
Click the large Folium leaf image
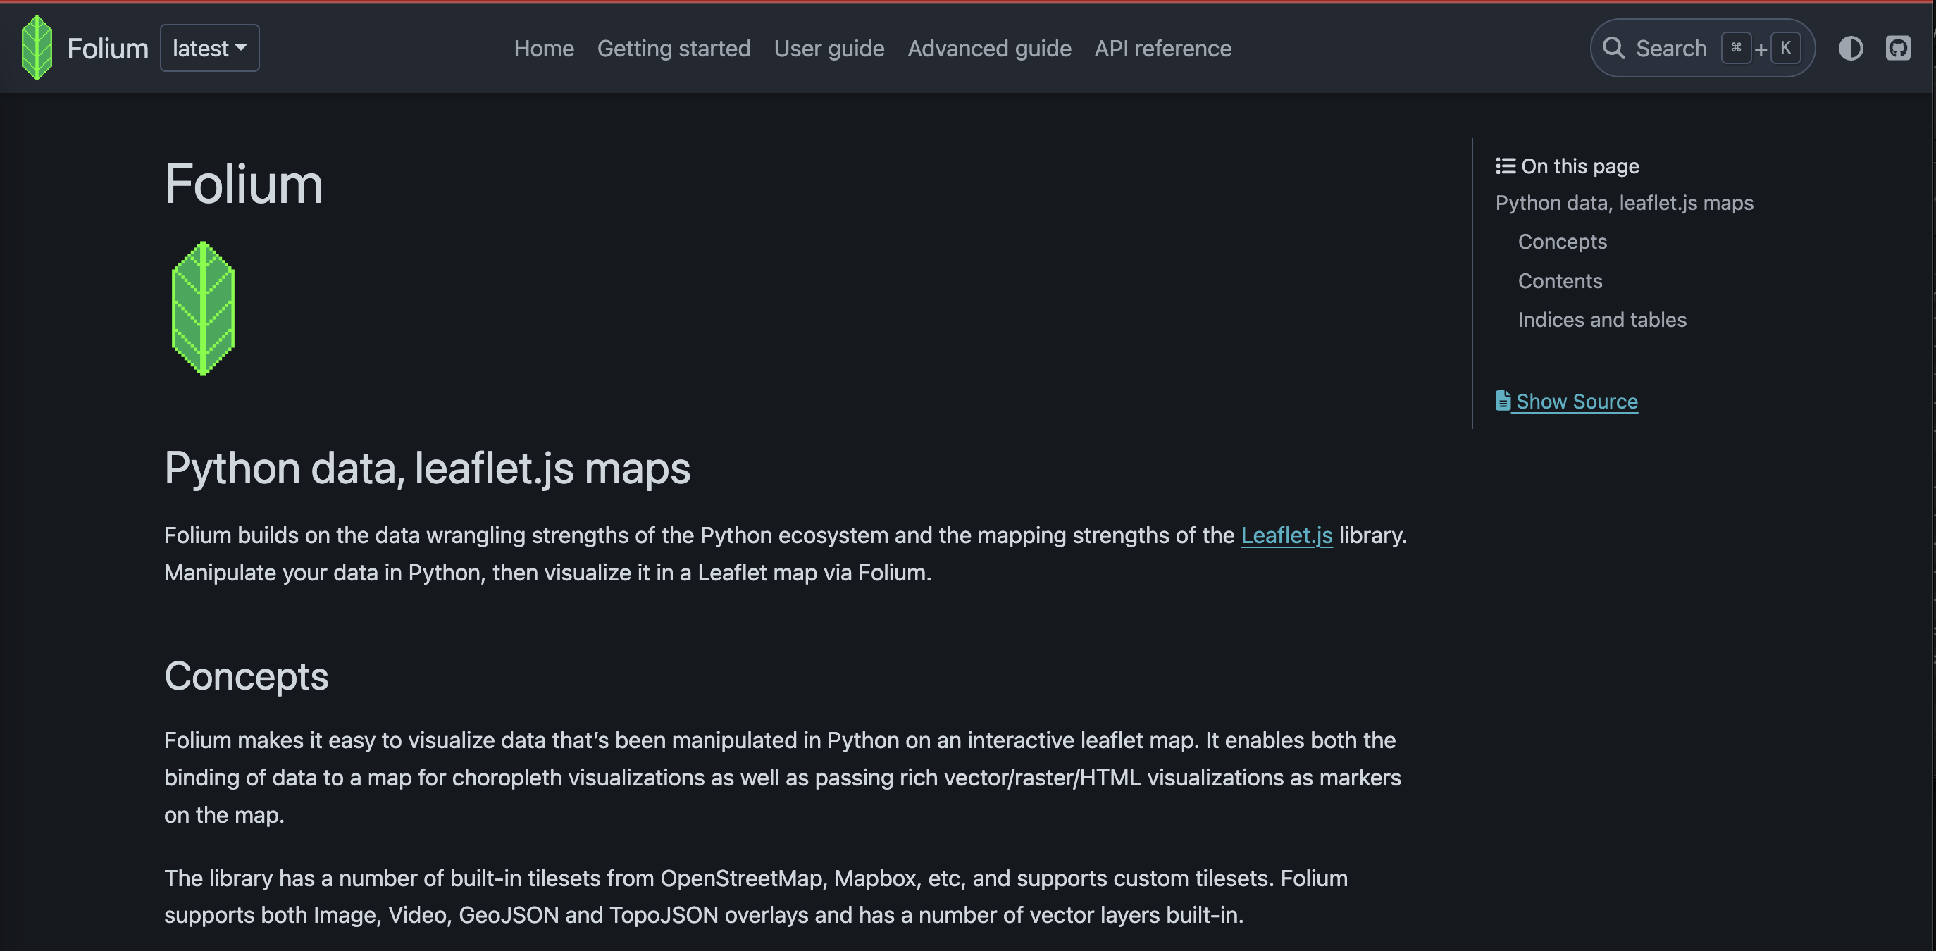pos(204,309)
